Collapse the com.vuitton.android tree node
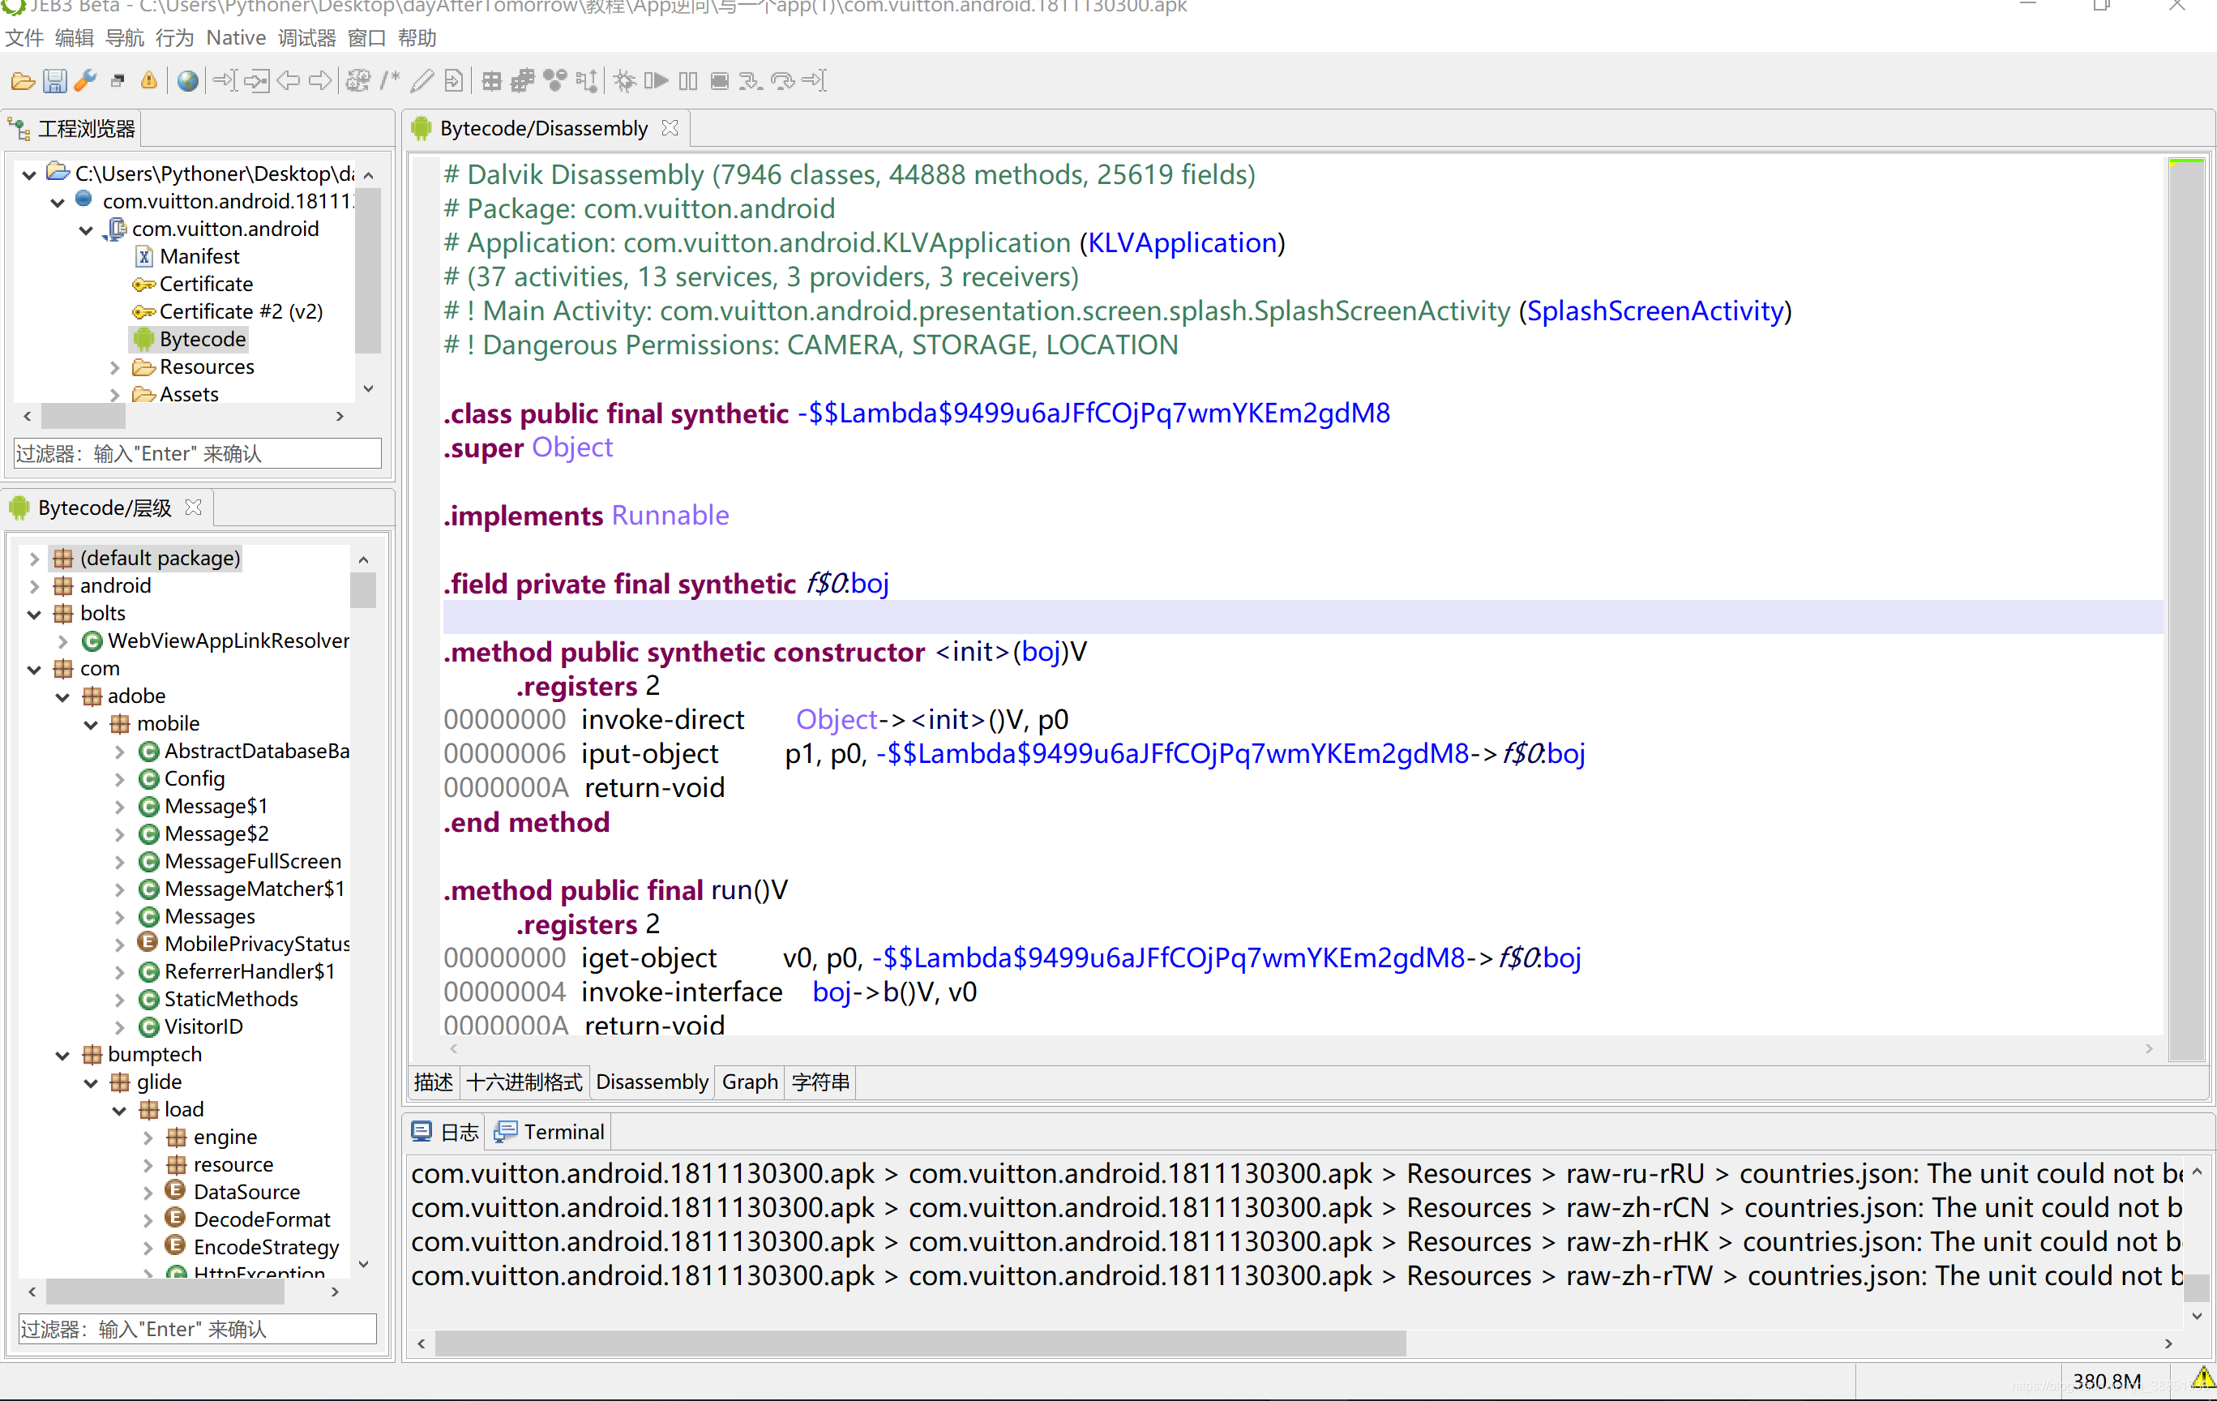 pos(86,229)
